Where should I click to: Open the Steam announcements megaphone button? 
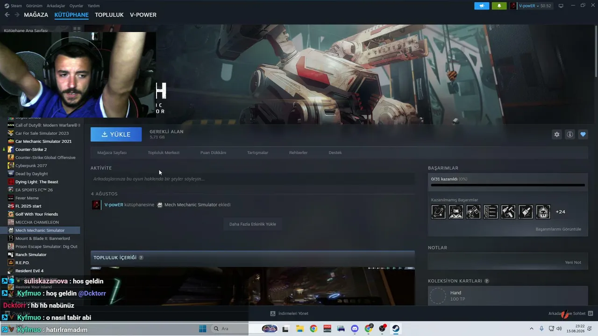click(x=482, y=6)
